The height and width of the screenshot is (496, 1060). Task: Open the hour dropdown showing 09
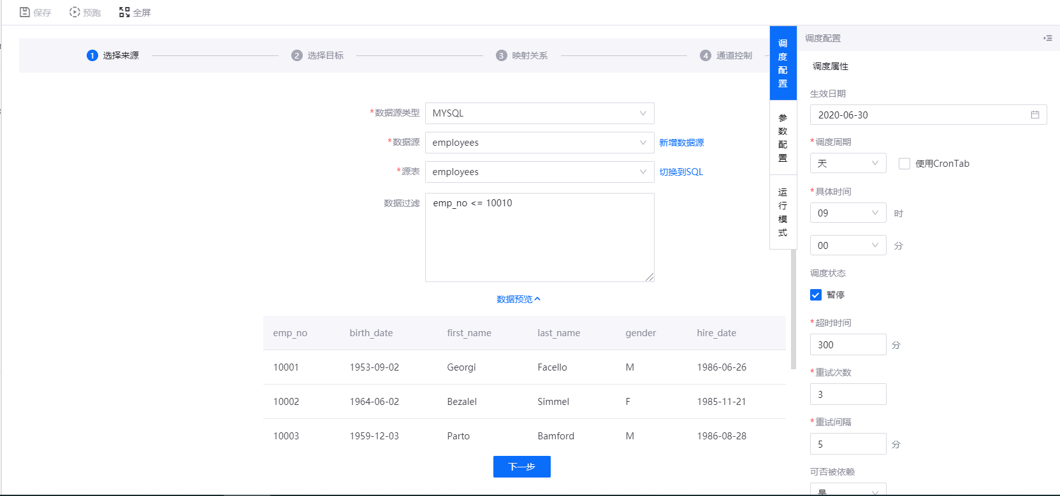(x=848, y=213)
